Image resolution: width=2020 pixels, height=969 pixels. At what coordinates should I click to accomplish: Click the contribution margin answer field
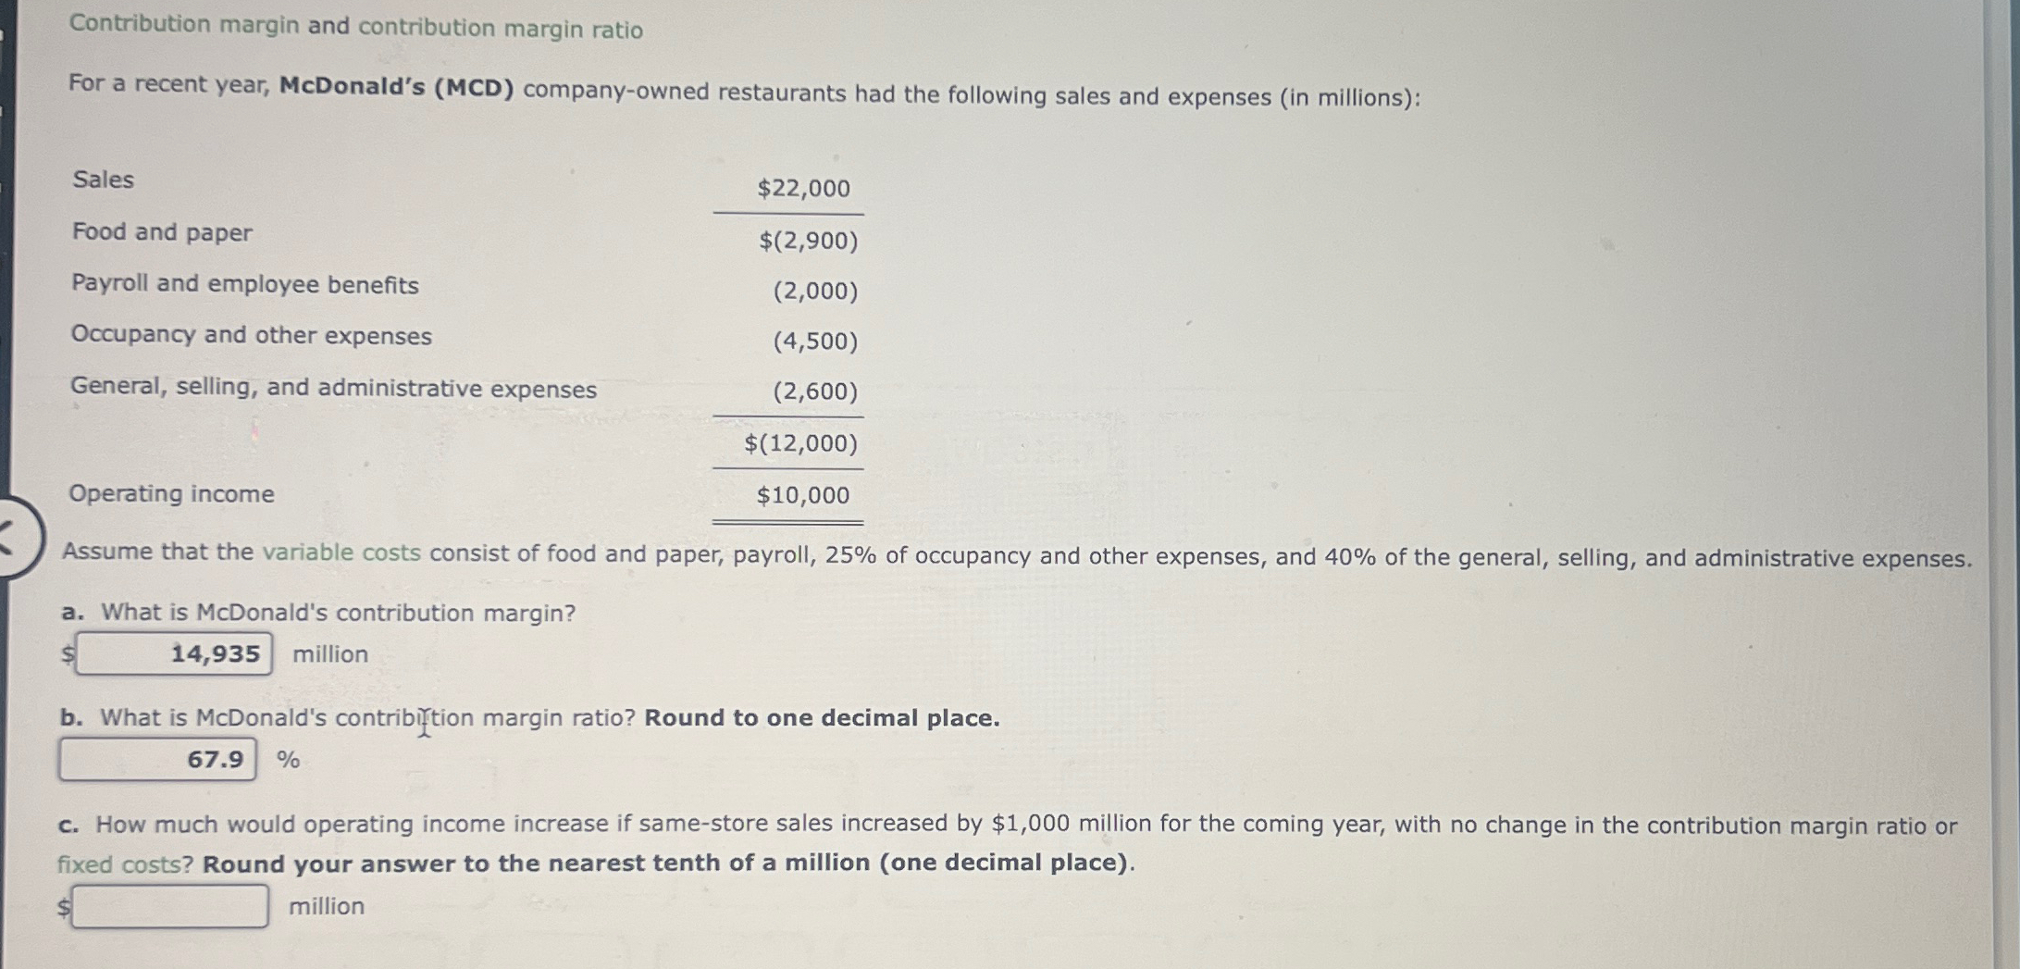(x=174, y=653)
